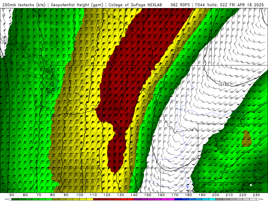Click the 'College of DuPage NEXLAB' label
268x201 pixels.
tap(135, 5)
